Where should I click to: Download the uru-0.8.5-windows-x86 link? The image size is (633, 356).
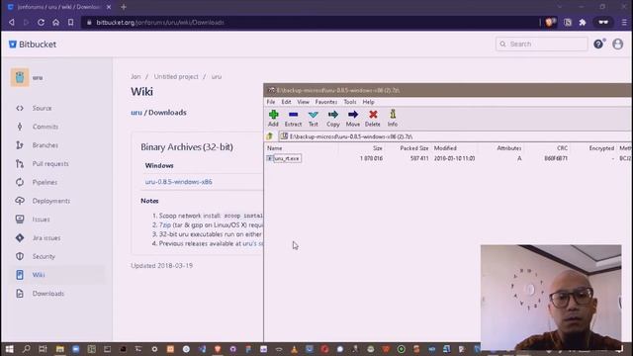tap(178, 182)
